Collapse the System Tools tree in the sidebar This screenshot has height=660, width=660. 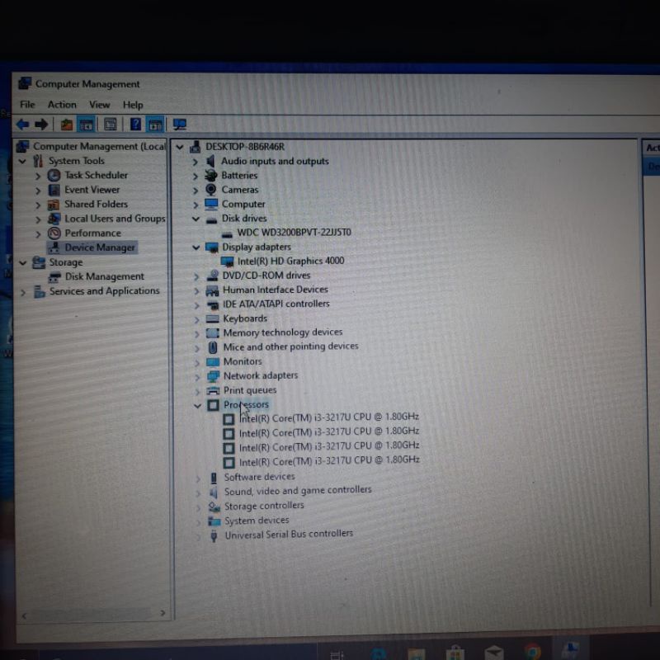pyautogui.click(x=23, y=160)
